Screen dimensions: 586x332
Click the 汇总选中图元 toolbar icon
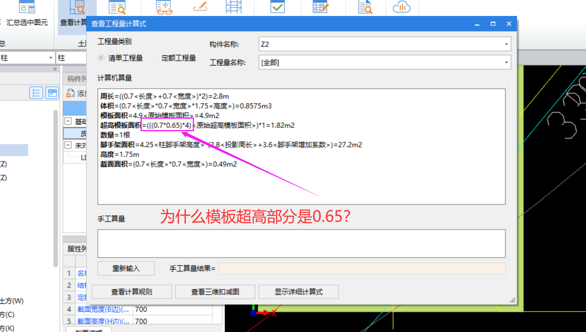click(27, 7)
